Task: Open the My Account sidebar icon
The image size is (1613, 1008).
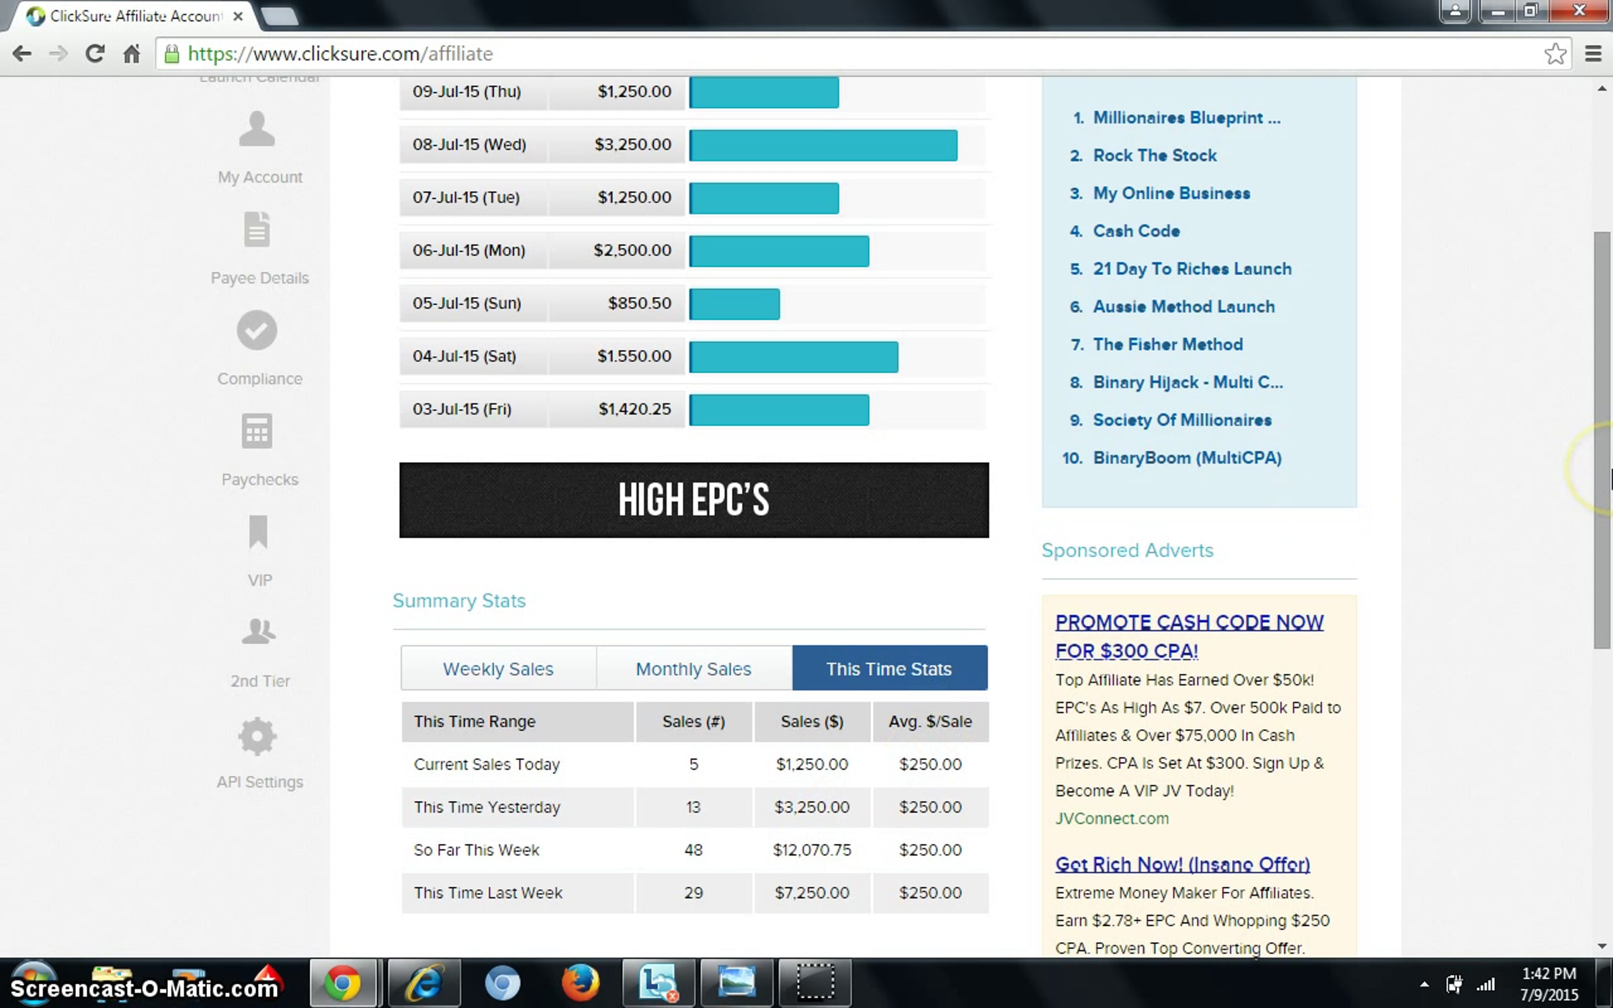Action: click(257, 129)
